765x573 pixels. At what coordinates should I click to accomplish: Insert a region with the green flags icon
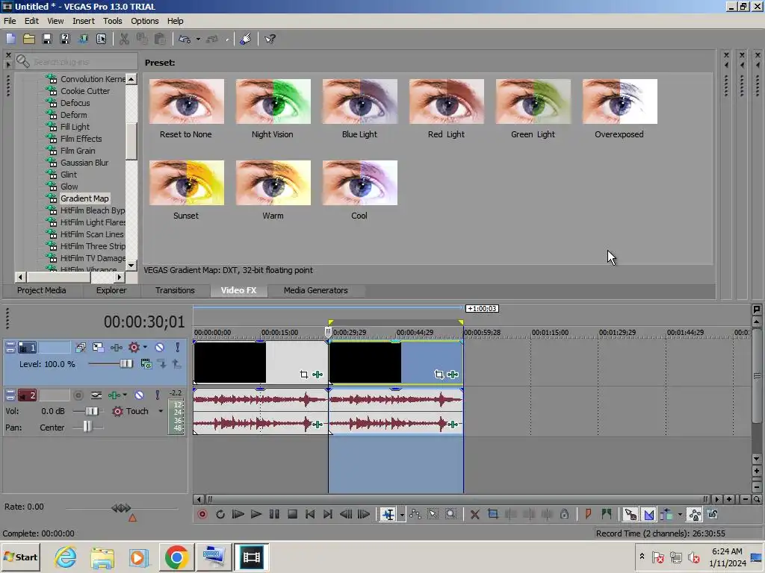[607, 514]
